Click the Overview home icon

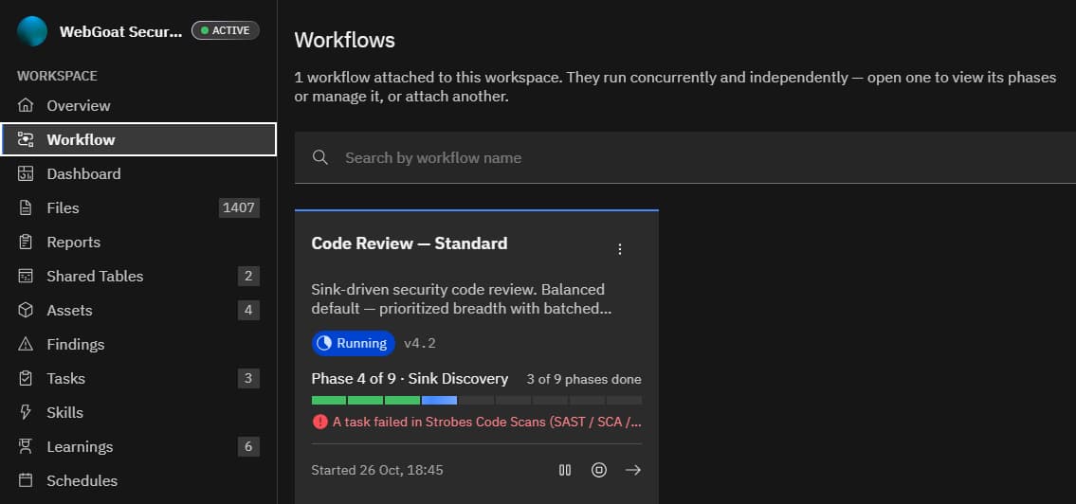point(26,105)
